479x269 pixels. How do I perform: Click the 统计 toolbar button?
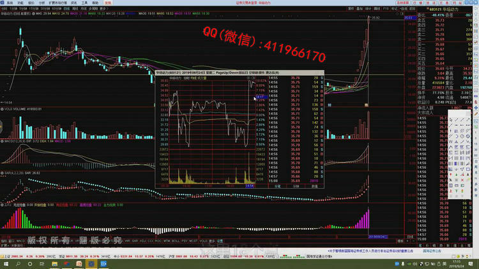[368, 8]
